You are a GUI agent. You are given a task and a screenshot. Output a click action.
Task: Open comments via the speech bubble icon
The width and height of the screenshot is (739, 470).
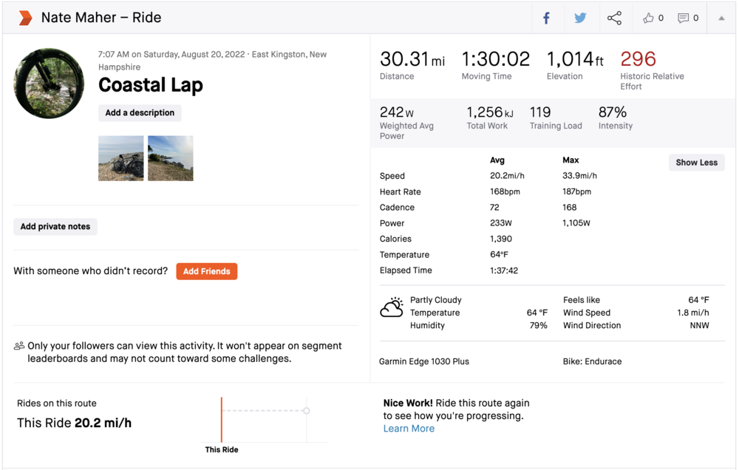point(684,18)
